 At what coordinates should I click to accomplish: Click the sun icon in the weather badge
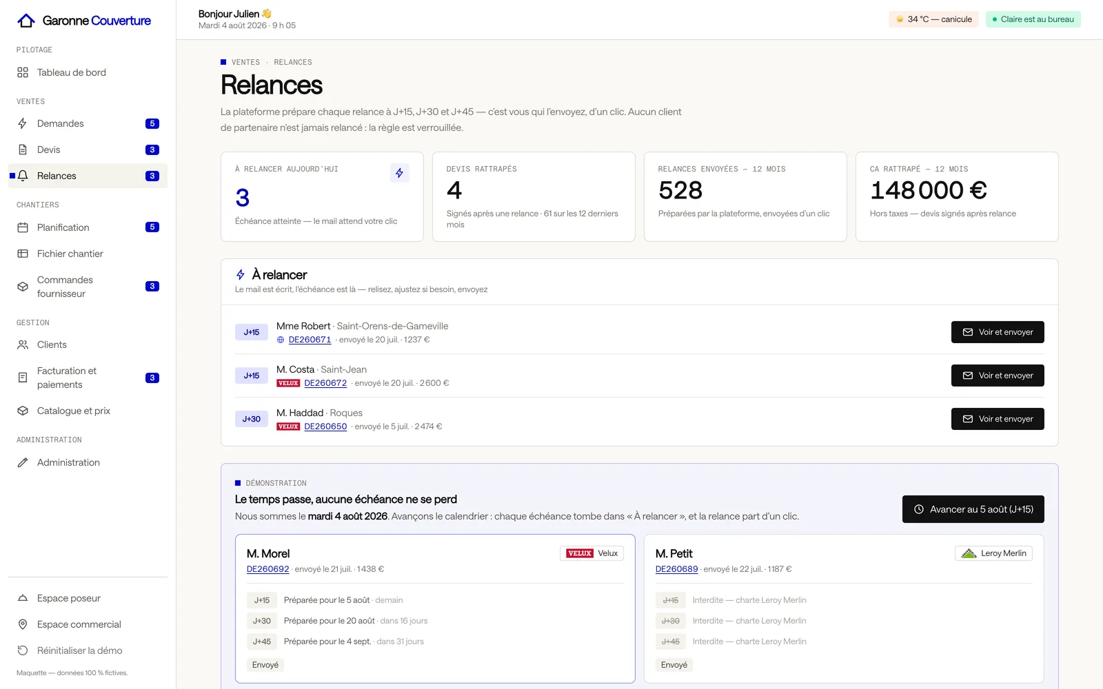click(900, 19)
